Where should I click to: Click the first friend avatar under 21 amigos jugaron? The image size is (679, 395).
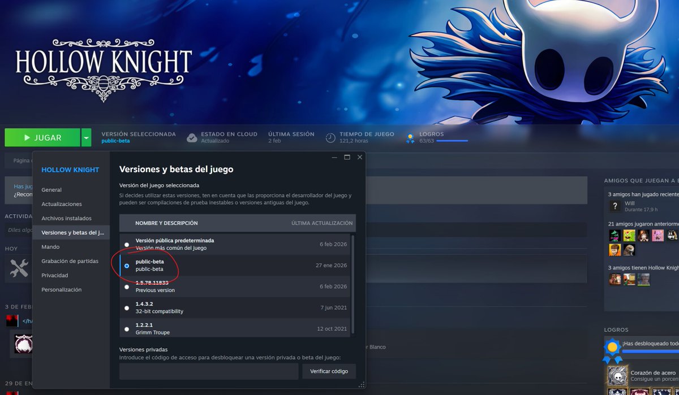click(614, 235)
